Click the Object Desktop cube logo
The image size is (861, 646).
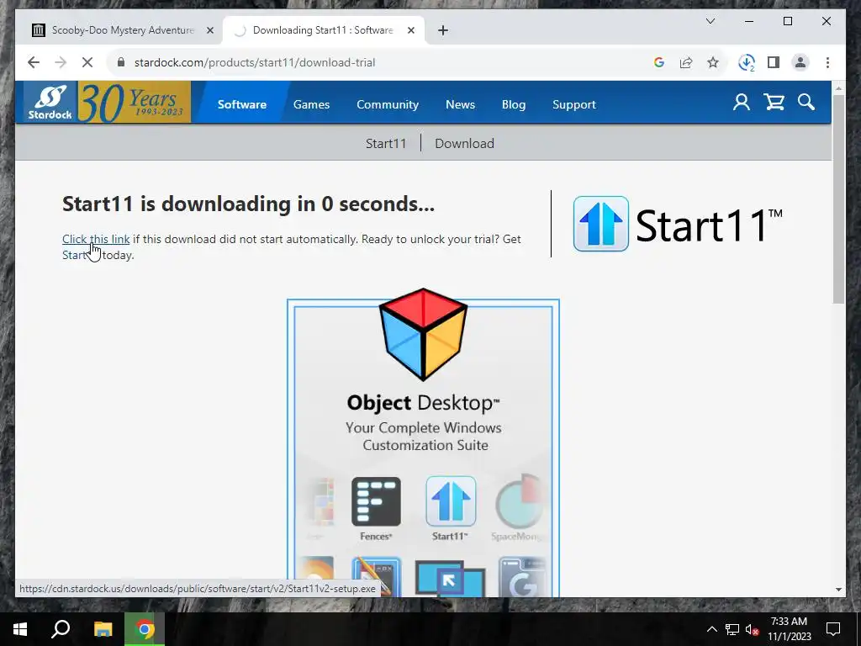tap(423, 334)
